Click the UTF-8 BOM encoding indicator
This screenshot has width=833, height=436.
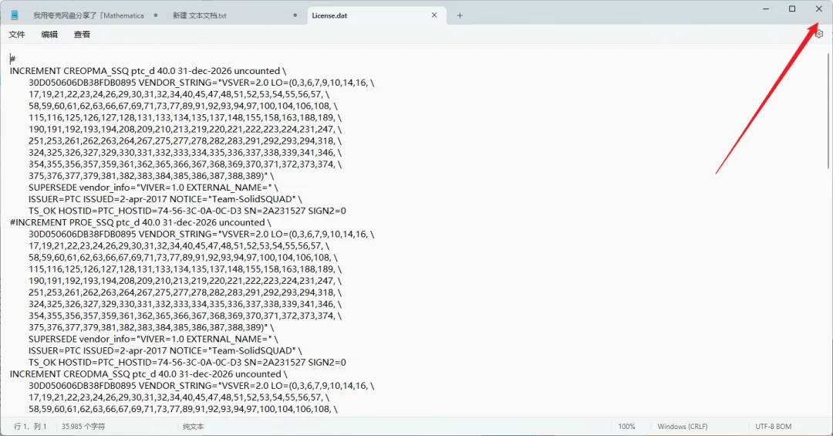click(774, 427)
